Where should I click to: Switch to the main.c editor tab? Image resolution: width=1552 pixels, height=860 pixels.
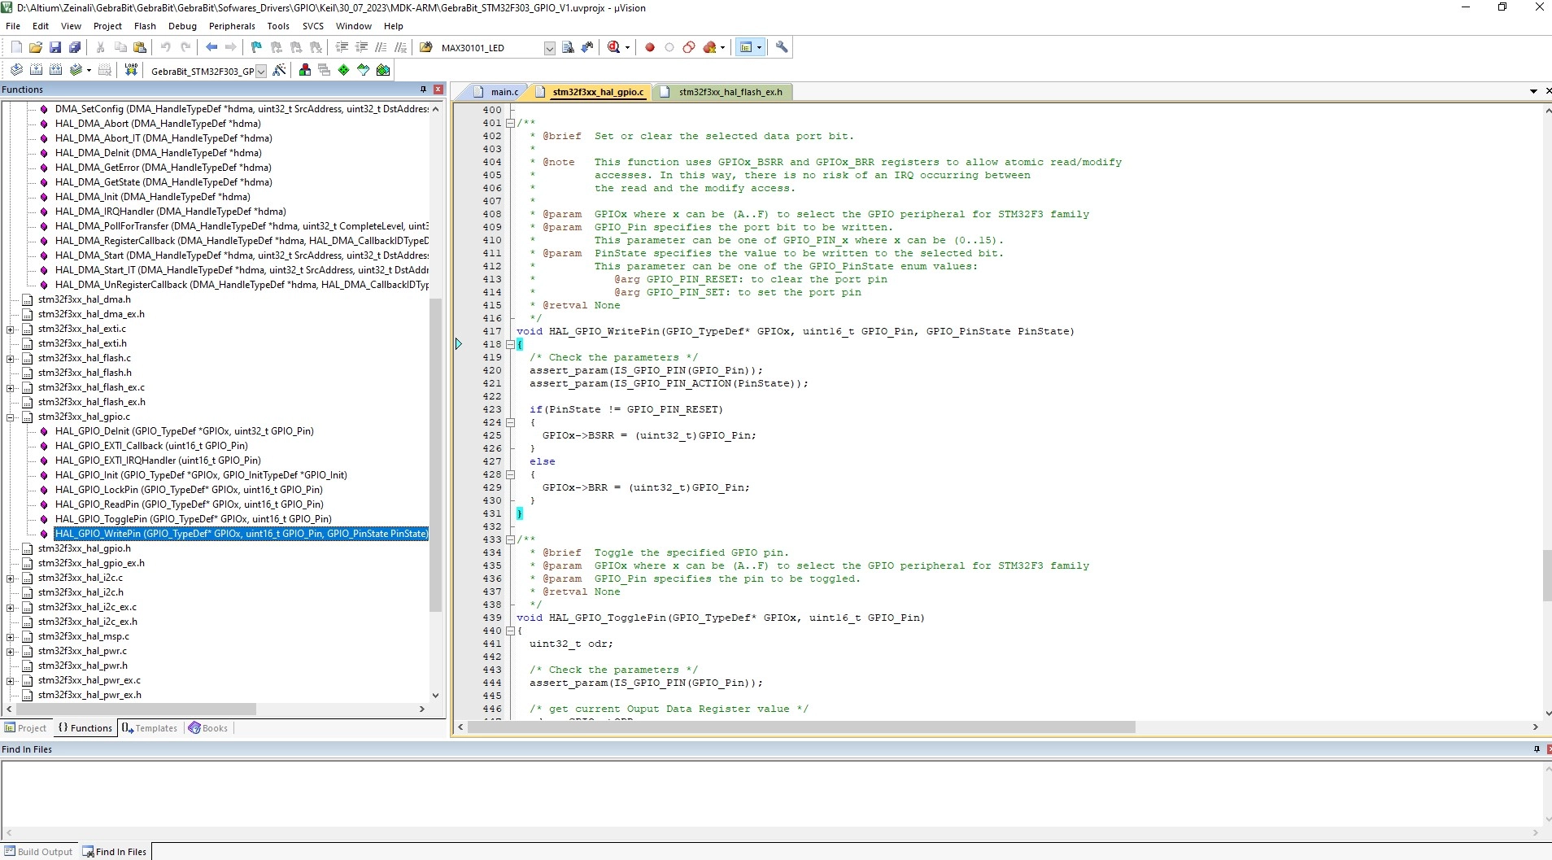pos(496,92)
